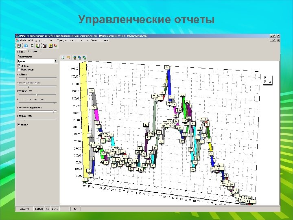Switch to the Диаграмма tab
This screenshot has width=293, height=220.
(33, 51)
